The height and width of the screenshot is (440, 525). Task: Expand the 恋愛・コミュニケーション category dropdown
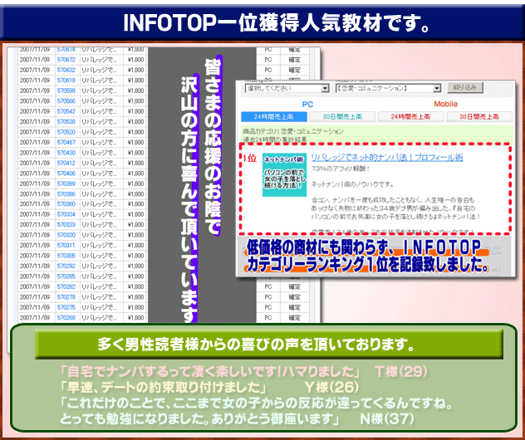(x=388, y=88)
